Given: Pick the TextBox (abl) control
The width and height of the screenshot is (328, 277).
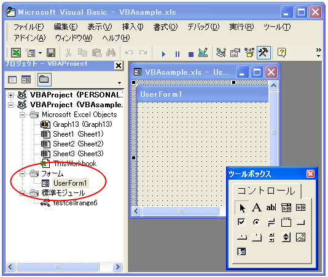Looking at the screenshot, I should (271, 208).
